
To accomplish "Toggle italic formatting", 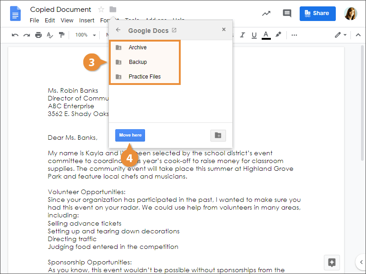I will (242, 35).
